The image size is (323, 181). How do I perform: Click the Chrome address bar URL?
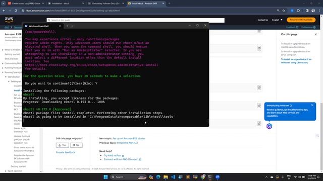click(73, 11)
